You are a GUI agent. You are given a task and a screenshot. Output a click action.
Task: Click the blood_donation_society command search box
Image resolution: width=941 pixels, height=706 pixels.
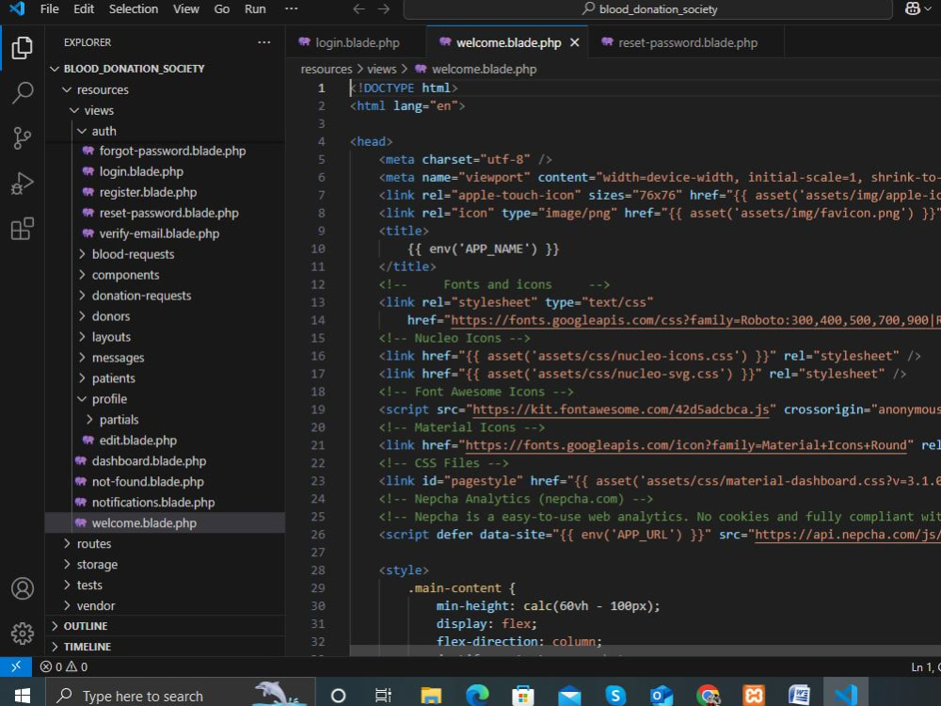(648, 9)
